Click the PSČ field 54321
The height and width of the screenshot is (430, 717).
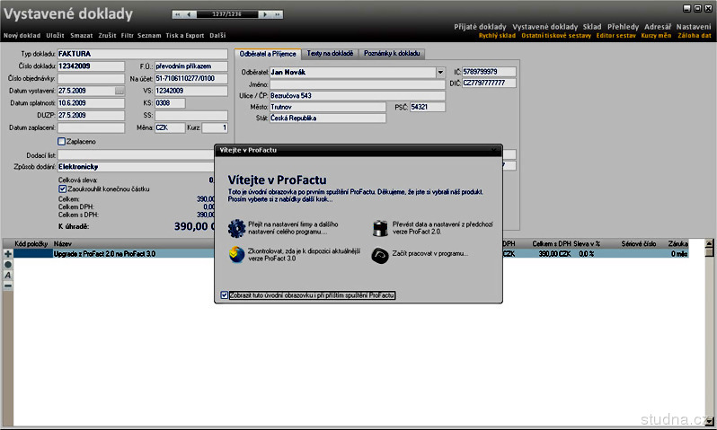click(427, 107)
